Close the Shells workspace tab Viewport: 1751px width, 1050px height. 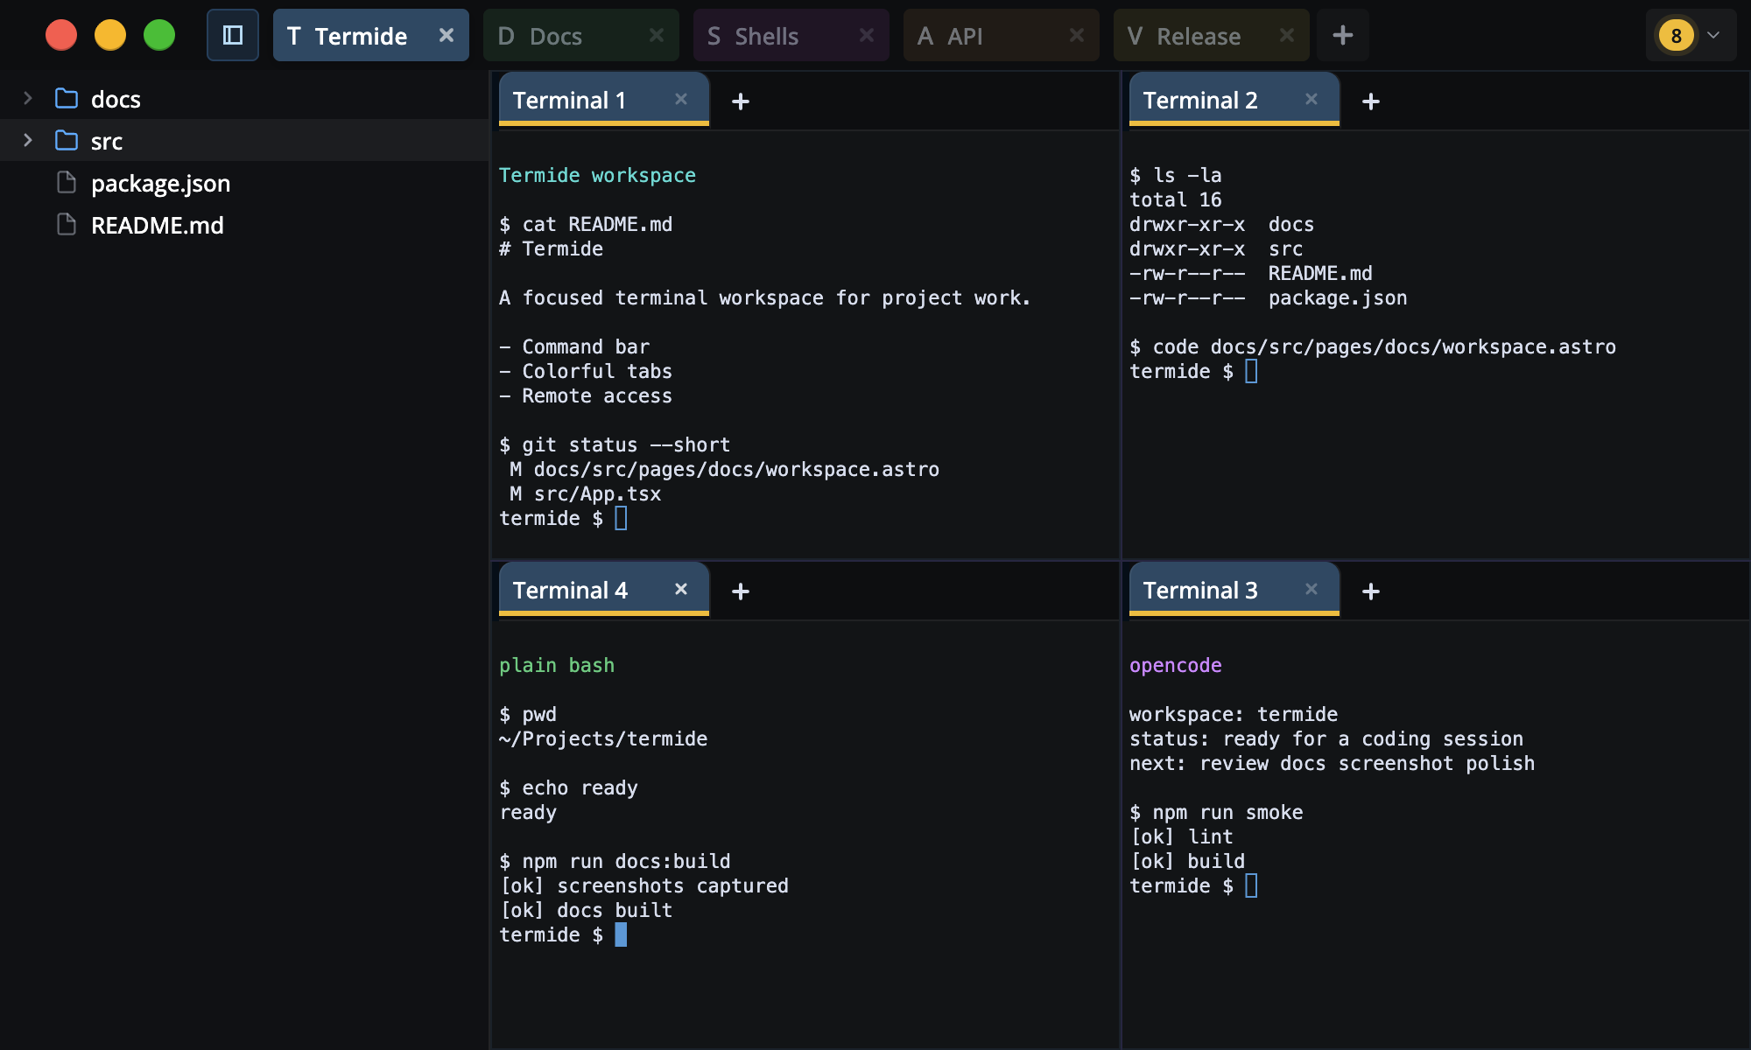click(867, 35)
